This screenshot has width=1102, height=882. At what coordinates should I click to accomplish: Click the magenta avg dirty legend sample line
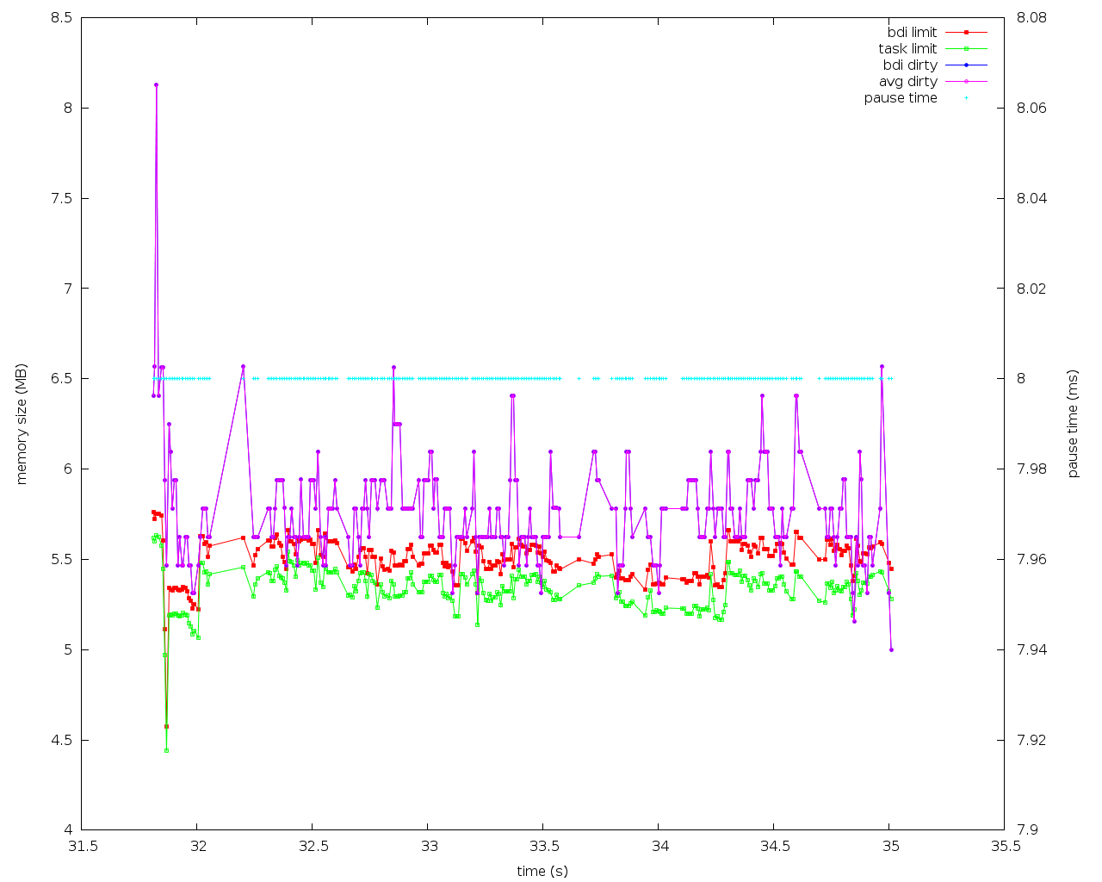[966, 82]
